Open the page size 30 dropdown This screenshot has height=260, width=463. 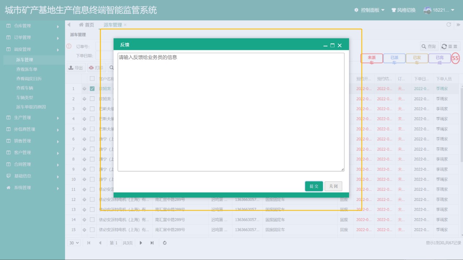point(74,243)
